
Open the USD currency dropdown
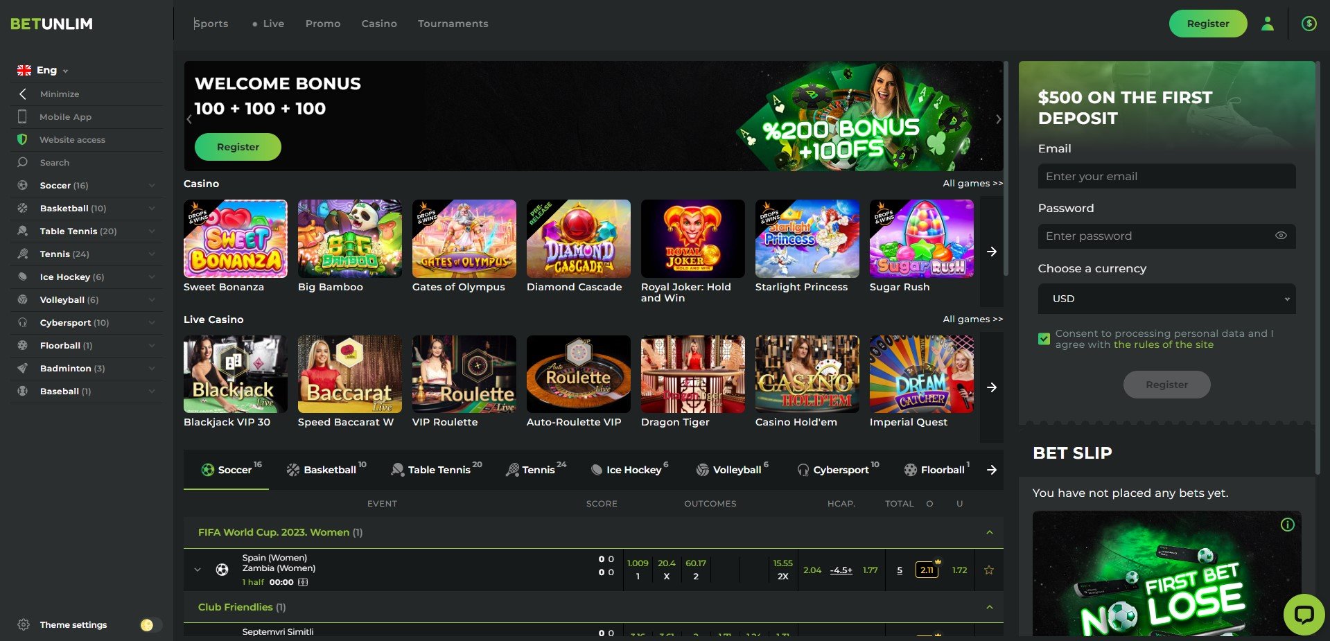tap(1166, 299)
